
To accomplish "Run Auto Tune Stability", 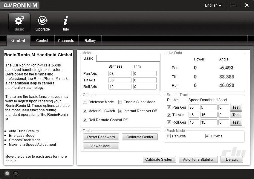I will tap(198, 159).
